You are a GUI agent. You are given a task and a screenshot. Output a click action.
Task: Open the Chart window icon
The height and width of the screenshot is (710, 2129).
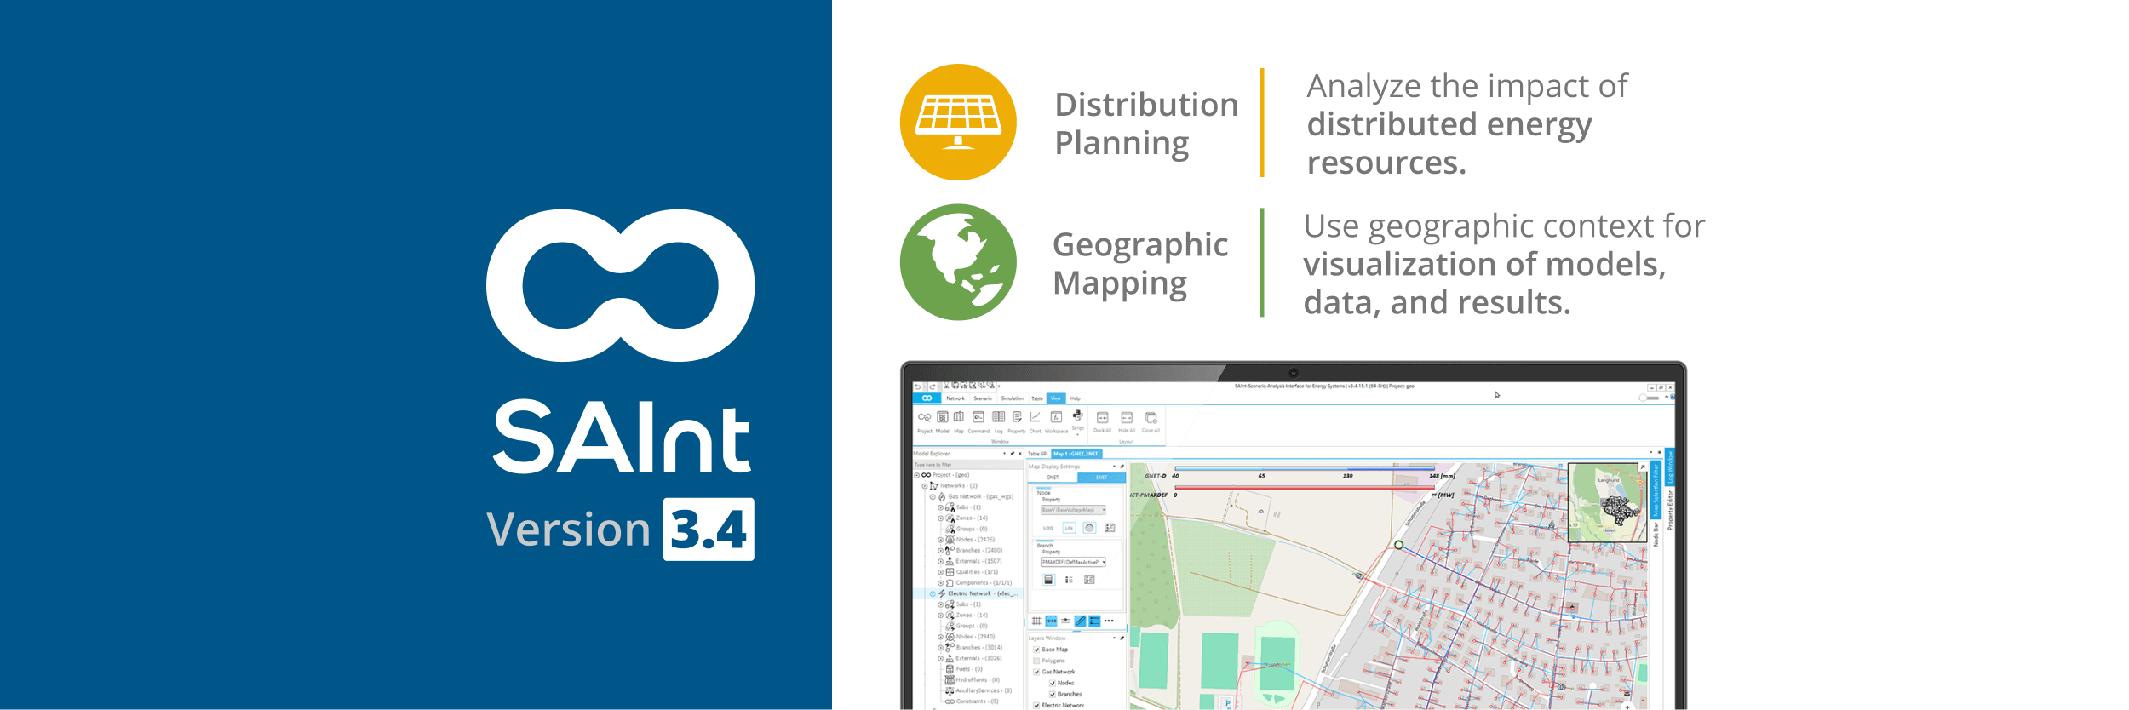coord(1035,418)
